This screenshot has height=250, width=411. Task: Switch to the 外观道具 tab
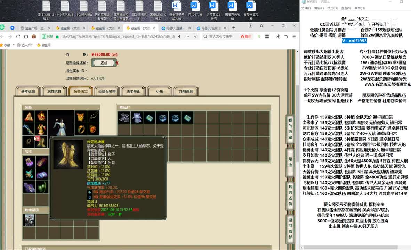pyautogui.click(x=186, y=91)
